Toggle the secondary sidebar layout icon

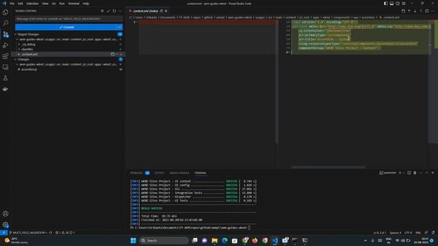398,3
